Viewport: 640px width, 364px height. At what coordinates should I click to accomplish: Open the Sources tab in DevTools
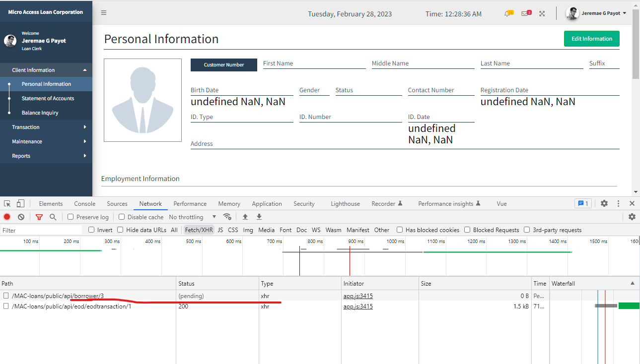117,203
